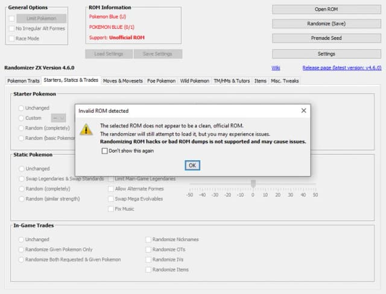386x294 pixels.
Task: Select Random (completely) starter option
Action: point(21,128)
